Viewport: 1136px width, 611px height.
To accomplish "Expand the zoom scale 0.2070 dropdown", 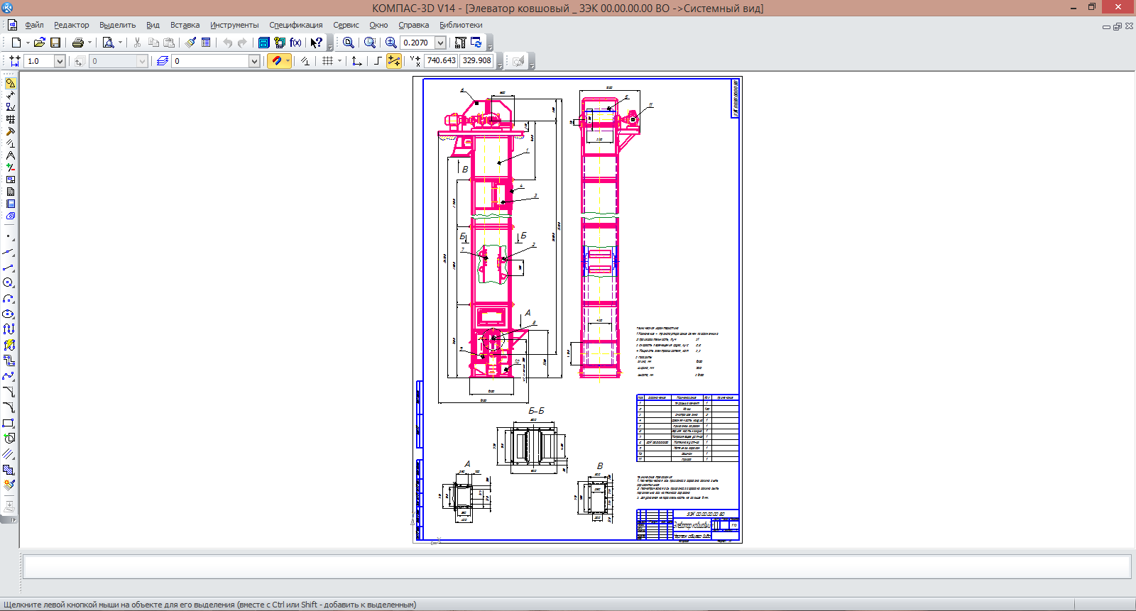I will [440, 43].
